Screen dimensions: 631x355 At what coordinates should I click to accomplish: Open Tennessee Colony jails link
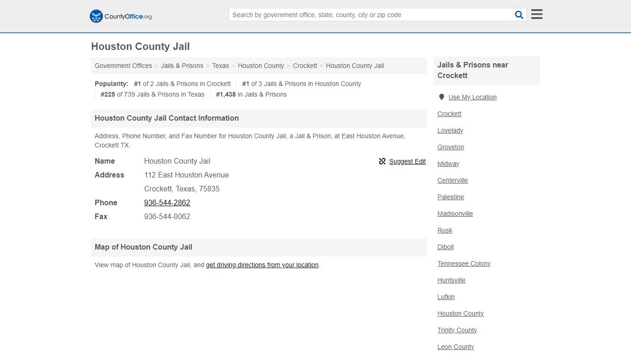point(464,263)
